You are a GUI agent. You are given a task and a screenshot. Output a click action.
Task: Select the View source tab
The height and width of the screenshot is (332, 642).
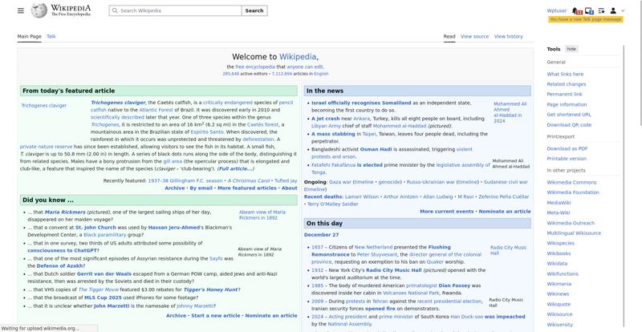point(474,36)
